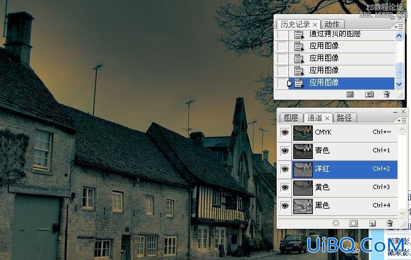Select the 黑色 channel
This screenshot has width=411, height=260.
click(x=345, y=206)
